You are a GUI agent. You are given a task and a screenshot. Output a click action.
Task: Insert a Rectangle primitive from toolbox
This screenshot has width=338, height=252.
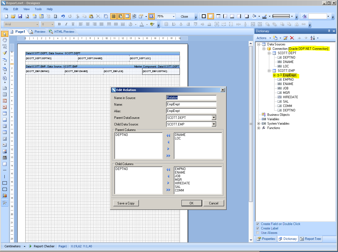pyautogui.click(x=5, y=183)
